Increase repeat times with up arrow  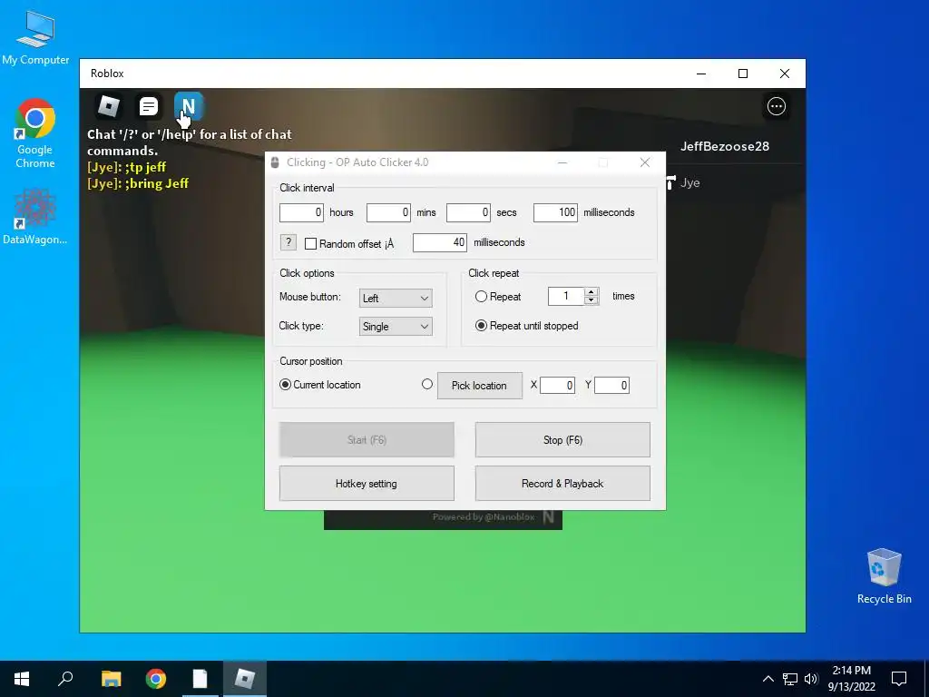591,292
